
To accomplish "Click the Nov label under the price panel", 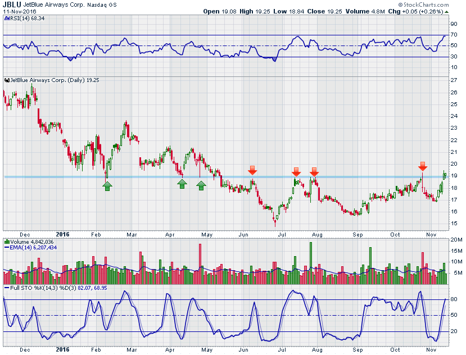I will click(431, 235).
